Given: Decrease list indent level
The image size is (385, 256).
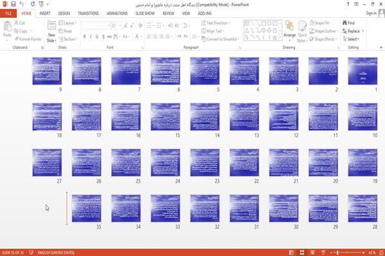Looking at the screenshot, I should click(171, 26).
